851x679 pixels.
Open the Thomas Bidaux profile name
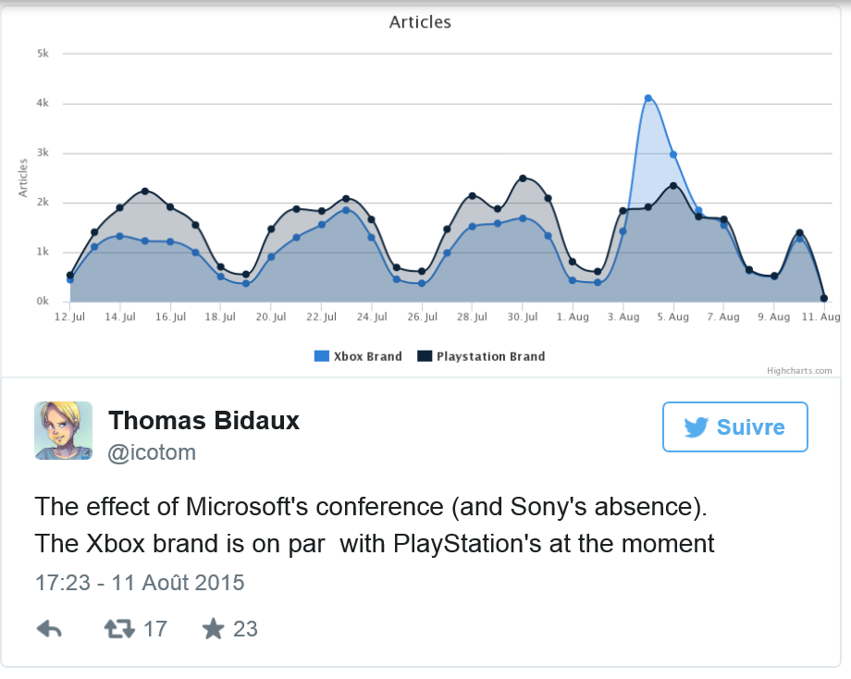point(204,421)
